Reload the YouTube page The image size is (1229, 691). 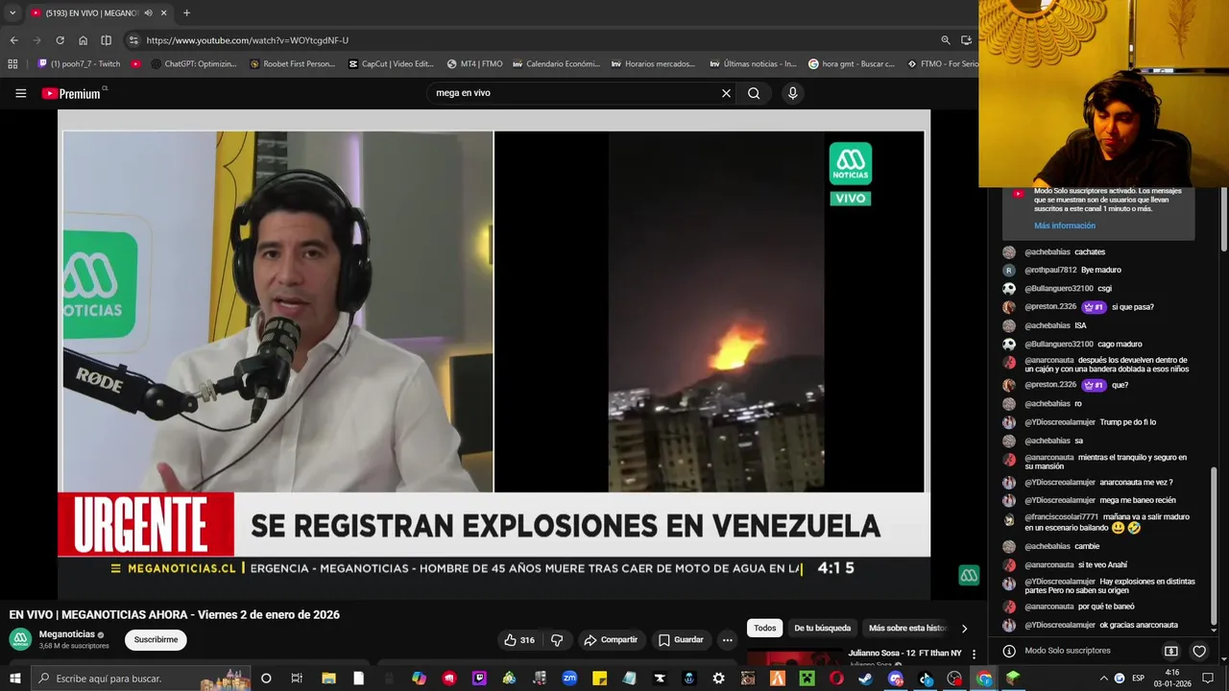point(60,40)
